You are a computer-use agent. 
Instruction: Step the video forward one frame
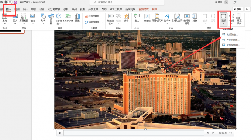[x=213, y=133]
